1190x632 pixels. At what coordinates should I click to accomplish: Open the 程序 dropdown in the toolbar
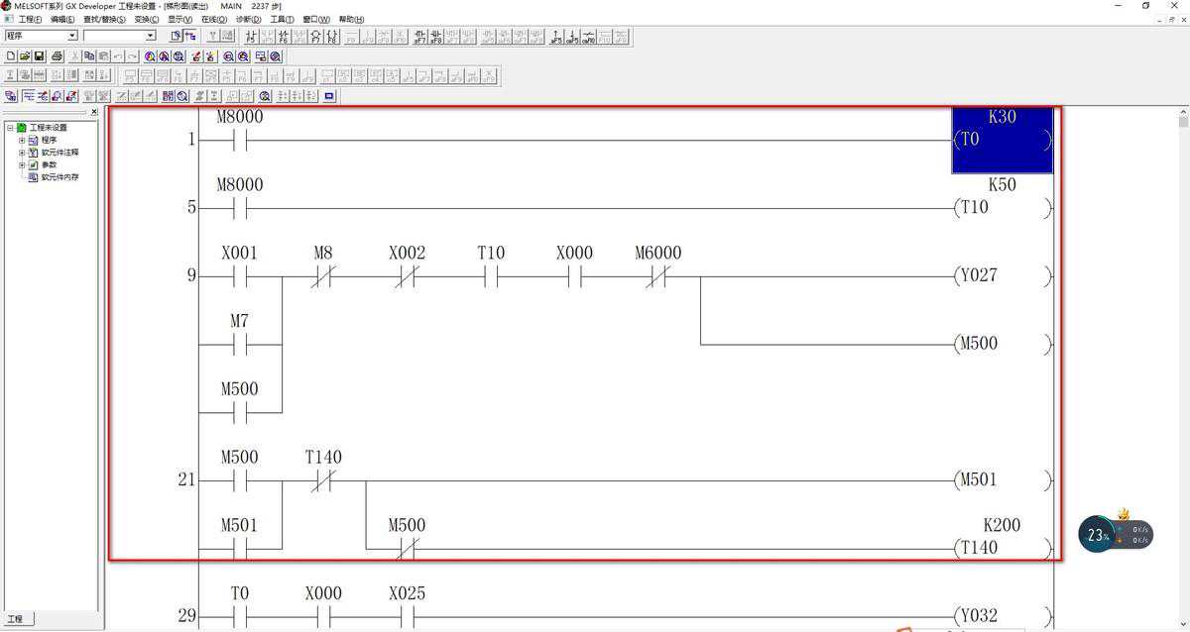(x=71, y=36)
